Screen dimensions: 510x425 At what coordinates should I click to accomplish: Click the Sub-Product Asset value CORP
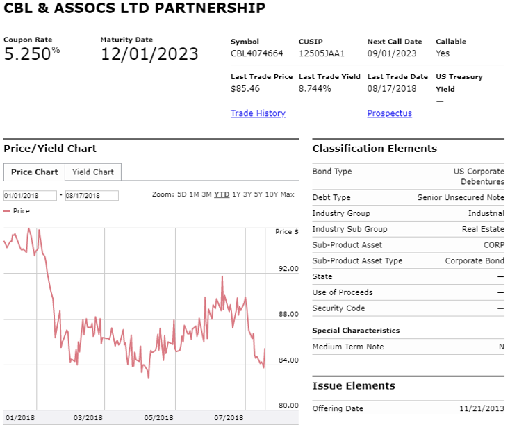494,245
